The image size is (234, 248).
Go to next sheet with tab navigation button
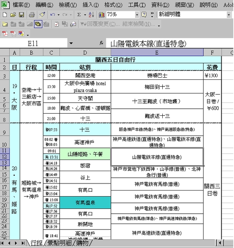(x=16, y=243)
